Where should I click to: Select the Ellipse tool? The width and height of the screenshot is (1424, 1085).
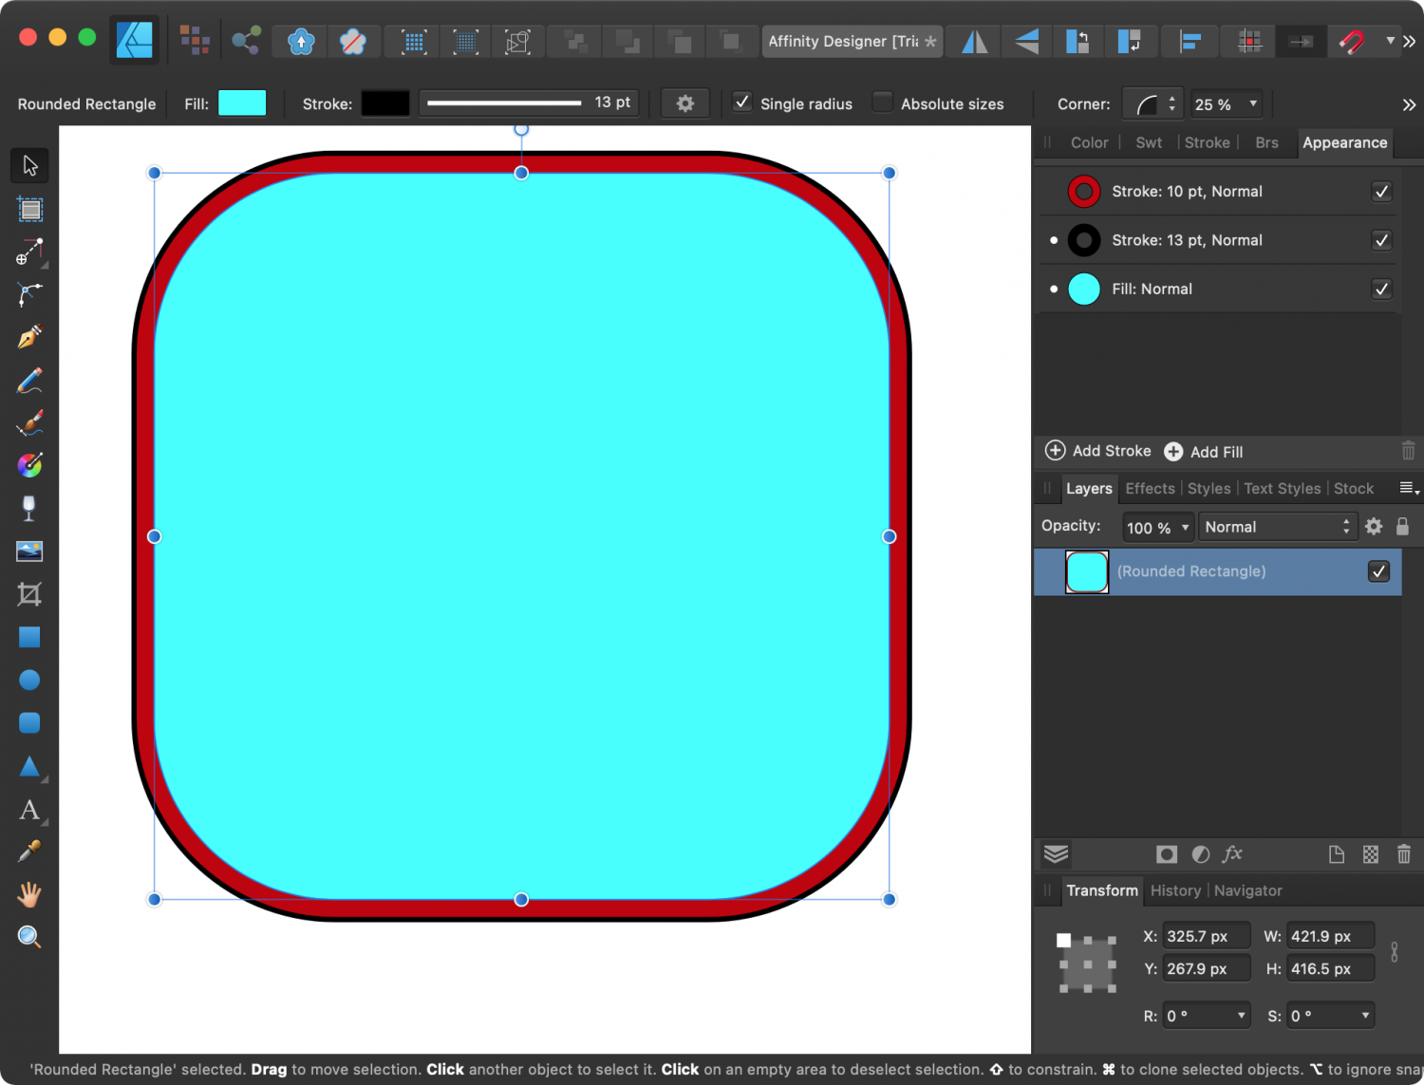[29, 680]
